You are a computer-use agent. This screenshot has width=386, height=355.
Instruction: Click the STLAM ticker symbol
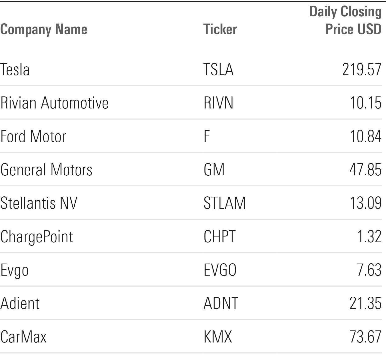(x=225, y=203)
